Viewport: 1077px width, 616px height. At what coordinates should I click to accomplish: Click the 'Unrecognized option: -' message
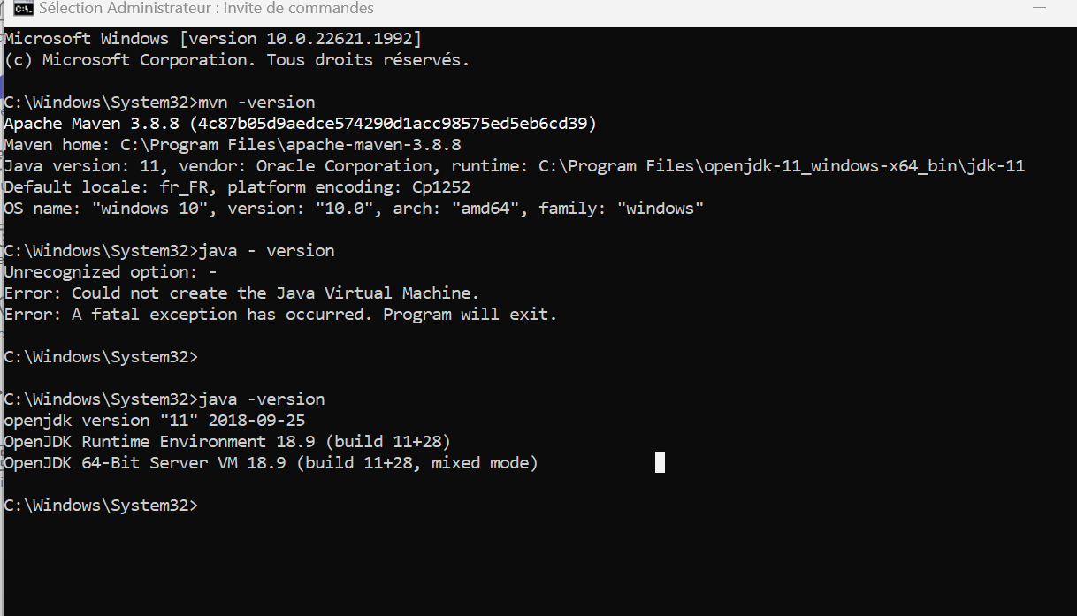tap(111, 272)
